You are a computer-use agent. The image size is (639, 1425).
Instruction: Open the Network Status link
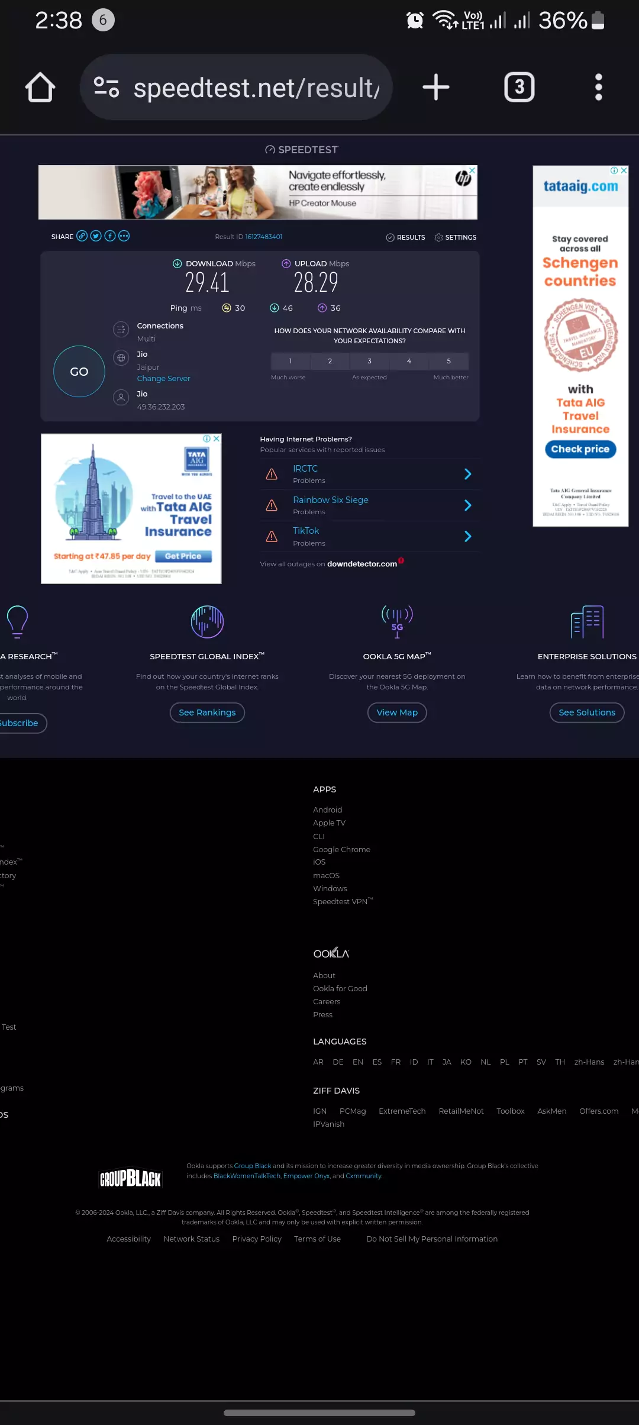191,1239
